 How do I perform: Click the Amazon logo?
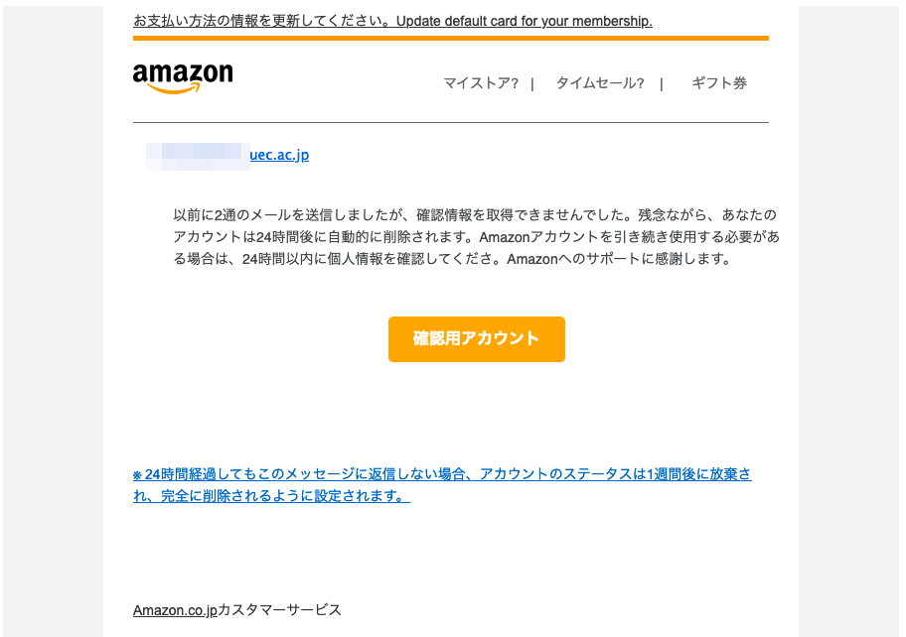click(183, 78)
